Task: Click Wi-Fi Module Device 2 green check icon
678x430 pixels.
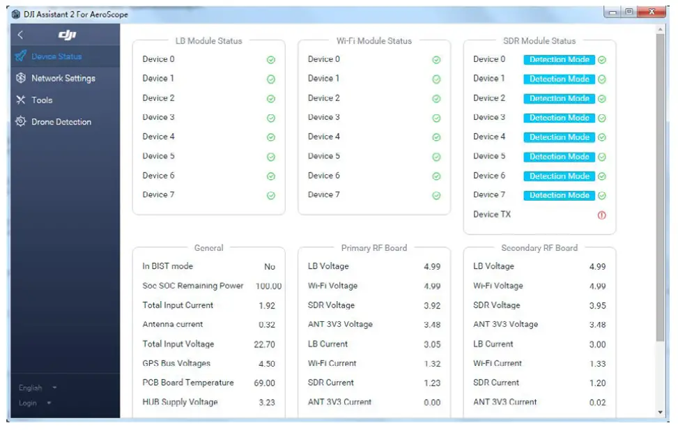Action: coord(436,99)
